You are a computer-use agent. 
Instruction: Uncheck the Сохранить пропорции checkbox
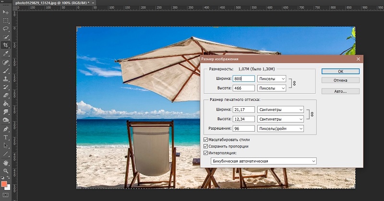pos(206,146)
